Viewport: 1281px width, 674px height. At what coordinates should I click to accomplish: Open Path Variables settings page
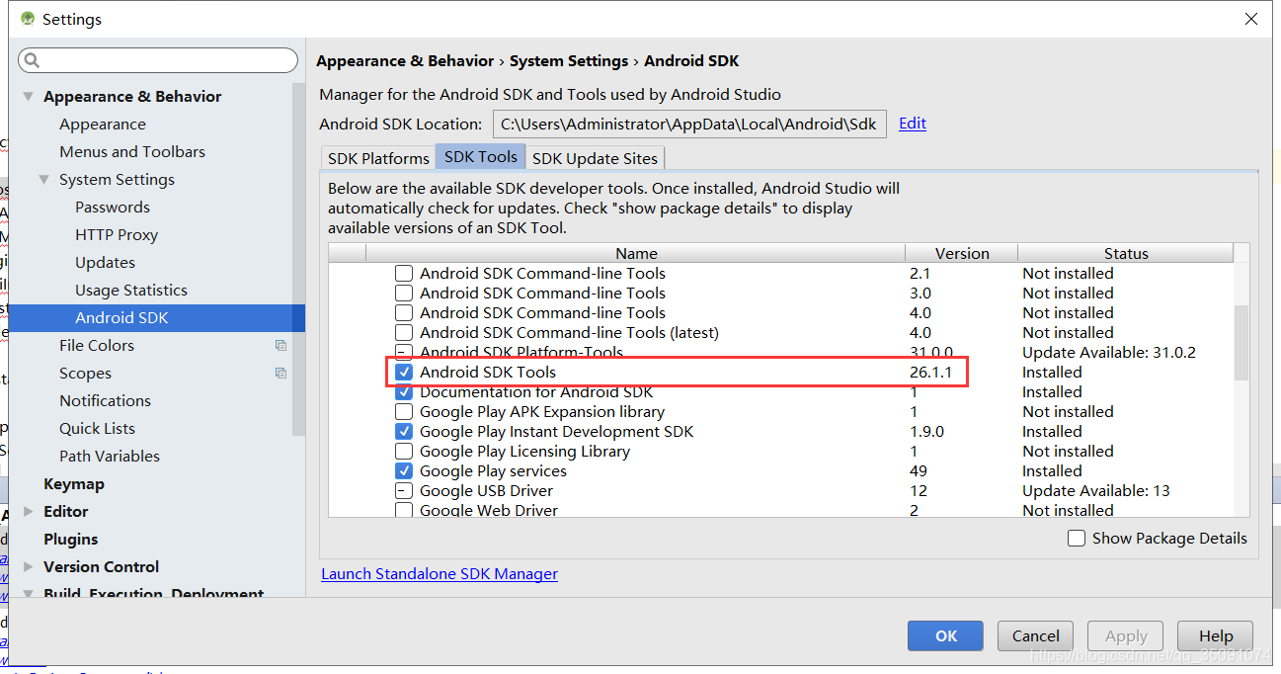(x=110, y=456)
